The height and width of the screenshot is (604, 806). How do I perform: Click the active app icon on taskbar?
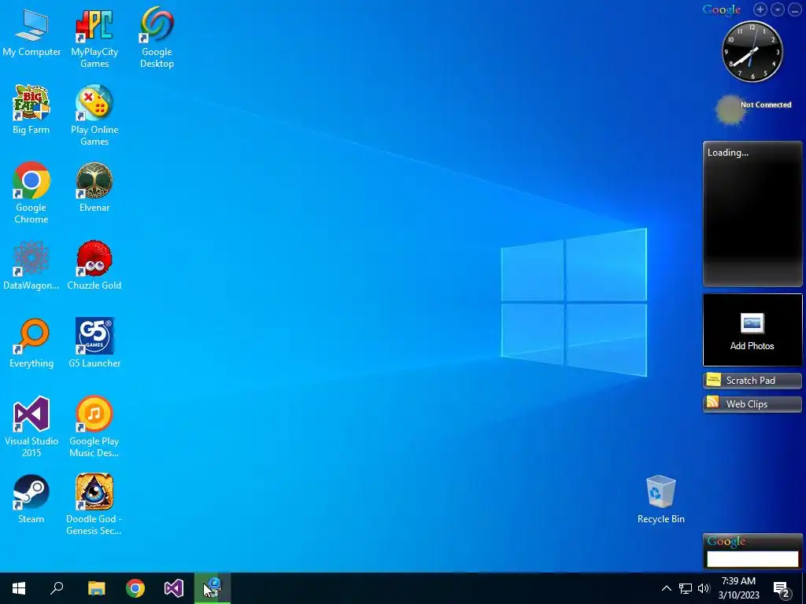point(213,588)
